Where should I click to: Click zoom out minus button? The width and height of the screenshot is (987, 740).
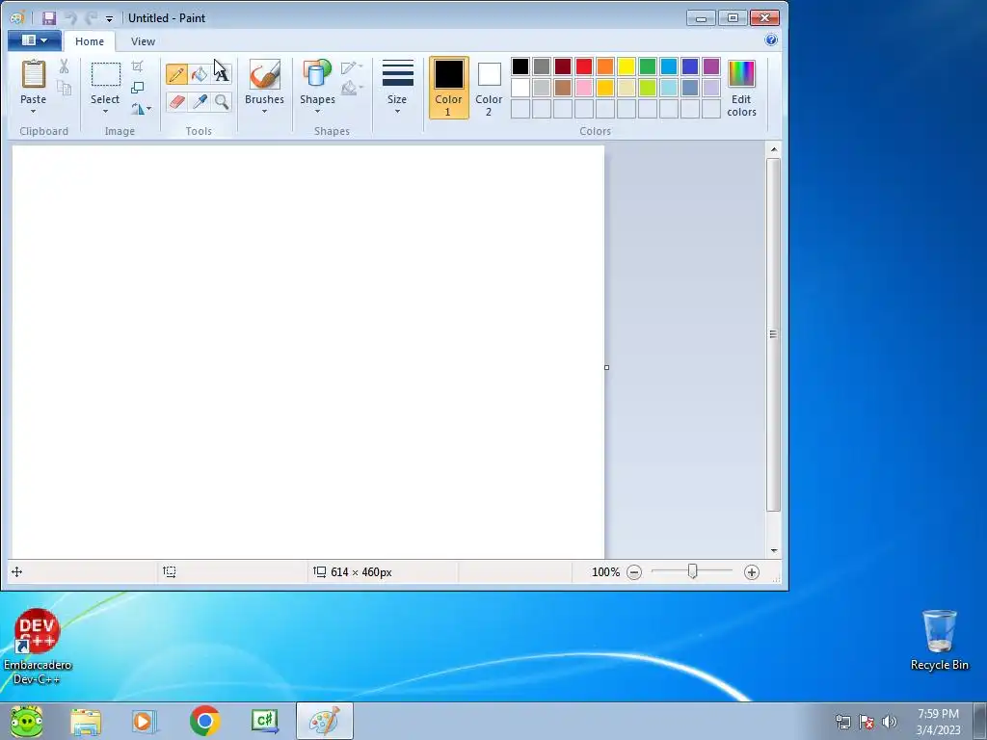634,572
